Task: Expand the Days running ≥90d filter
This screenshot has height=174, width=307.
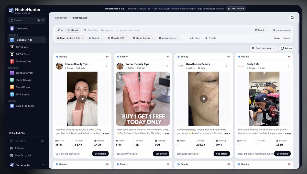Action: [70, 38]
